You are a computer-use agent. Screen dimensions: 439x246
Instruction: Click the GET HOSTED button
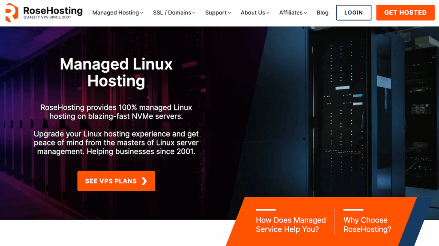(x=405, y=12)
